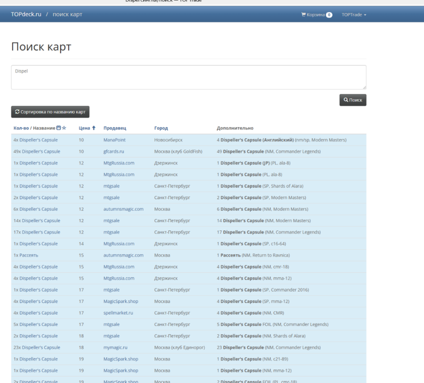Click the refresh icon on the sorting button
This screenshot has height=383, width=424.
click(17, 111)
